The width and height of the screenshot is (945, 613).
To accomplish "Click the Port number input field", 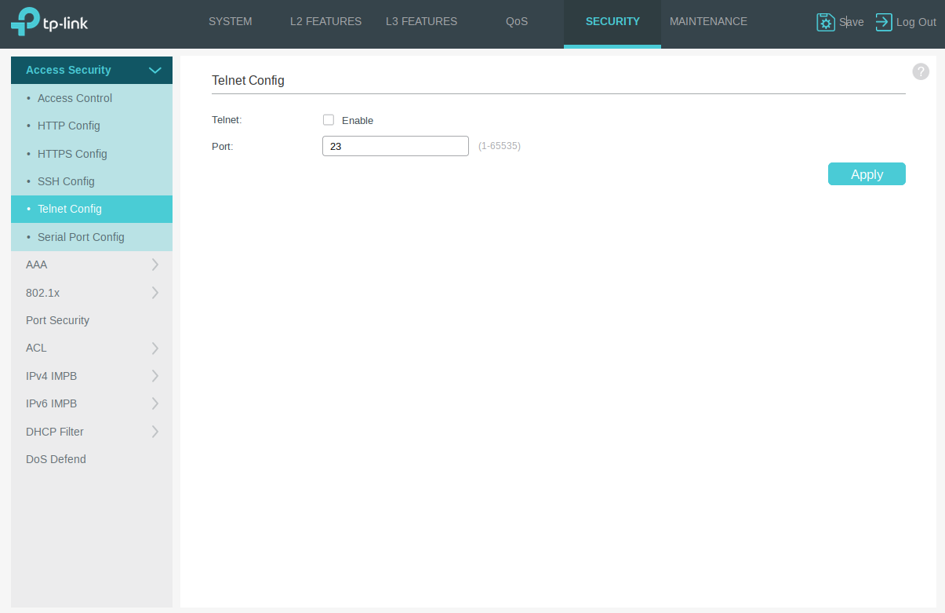I will coord(395,146).
